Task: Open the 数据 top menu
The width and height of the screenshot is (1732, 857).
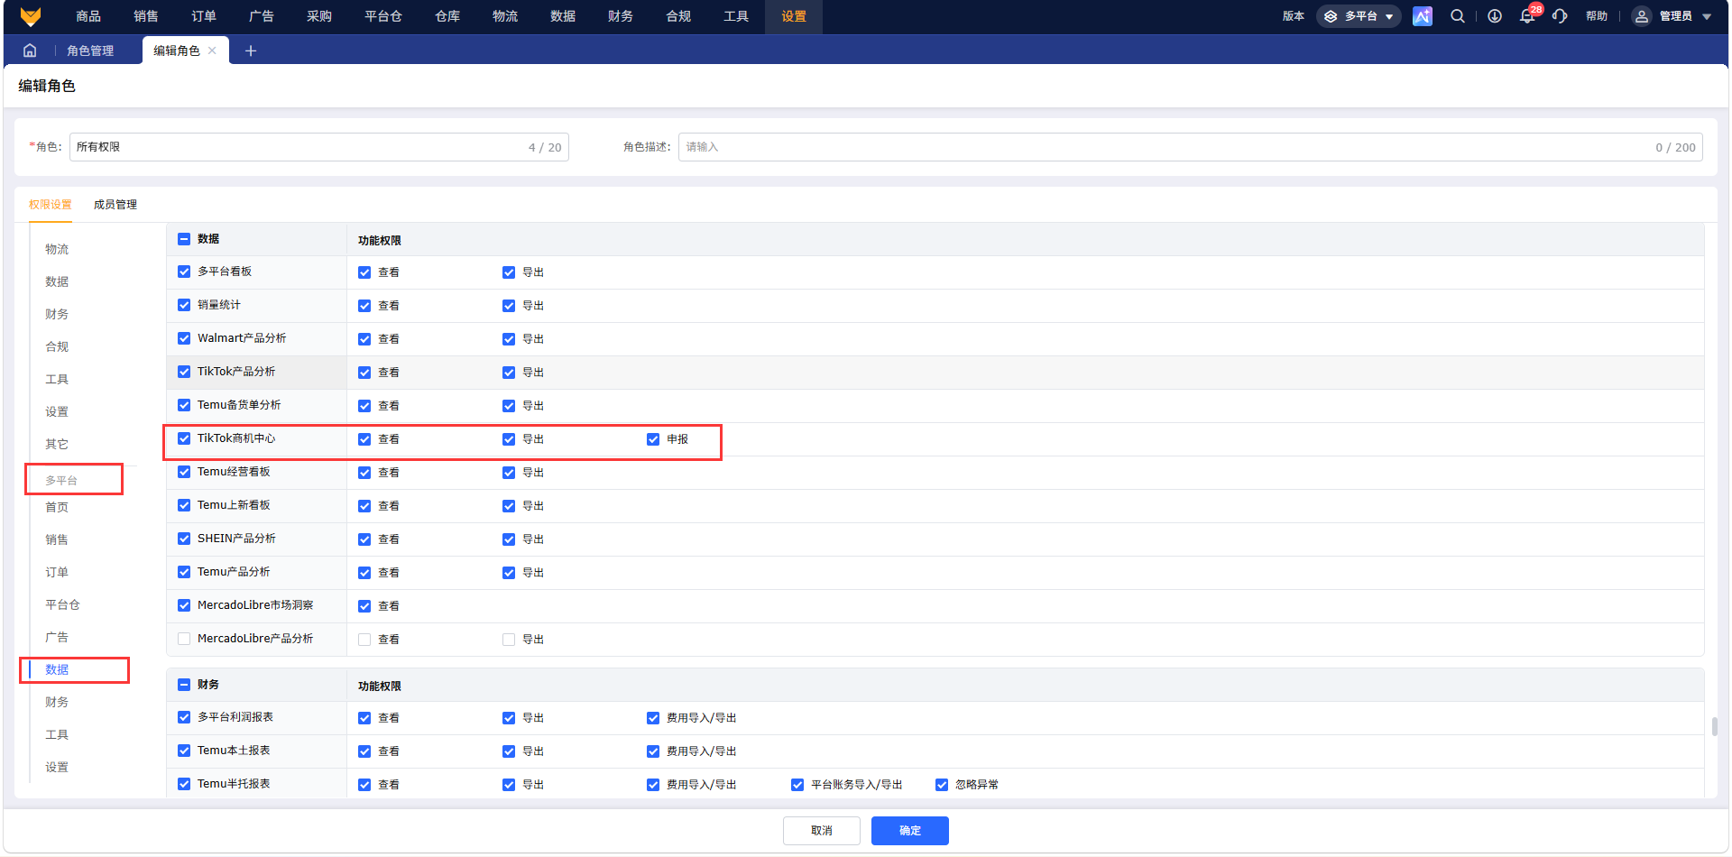Action: click(x=563, y=16)
